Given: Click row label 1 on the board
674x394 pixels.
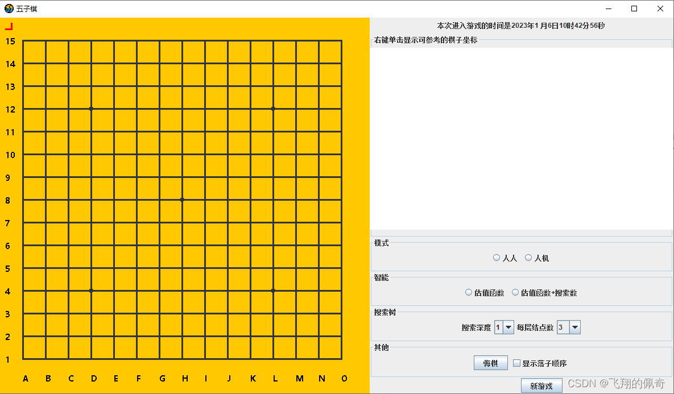Looking at the screenshot, I should click(8, 360).
